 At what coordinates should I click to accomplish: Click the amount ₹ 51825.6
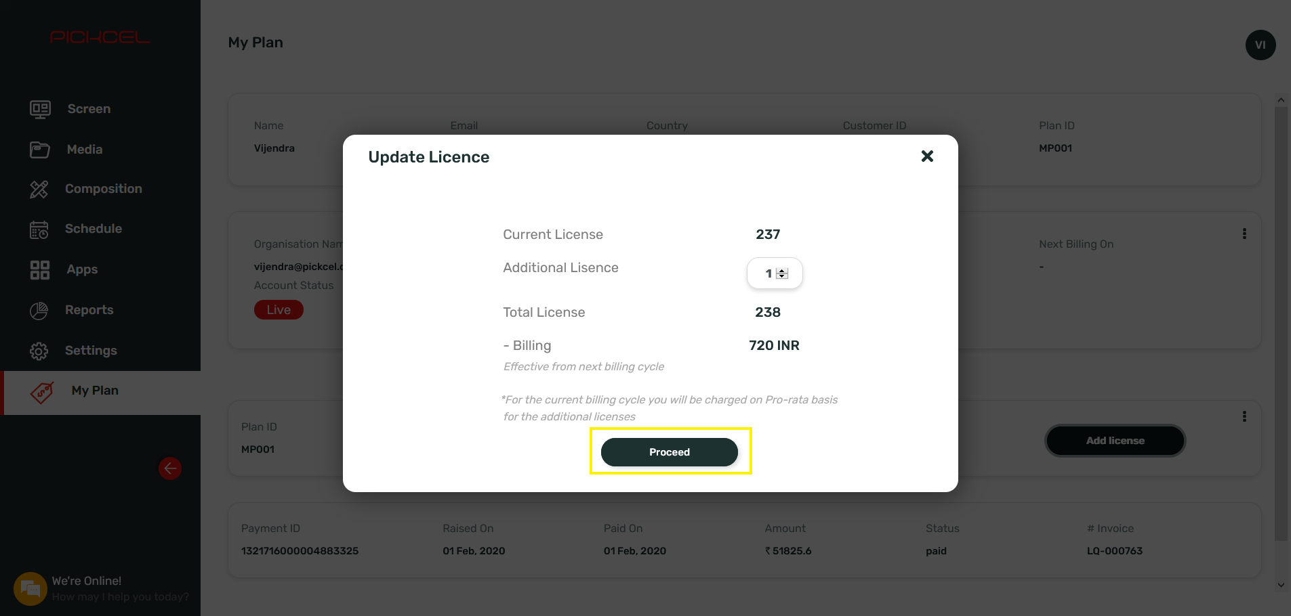(x=788, y=551)
